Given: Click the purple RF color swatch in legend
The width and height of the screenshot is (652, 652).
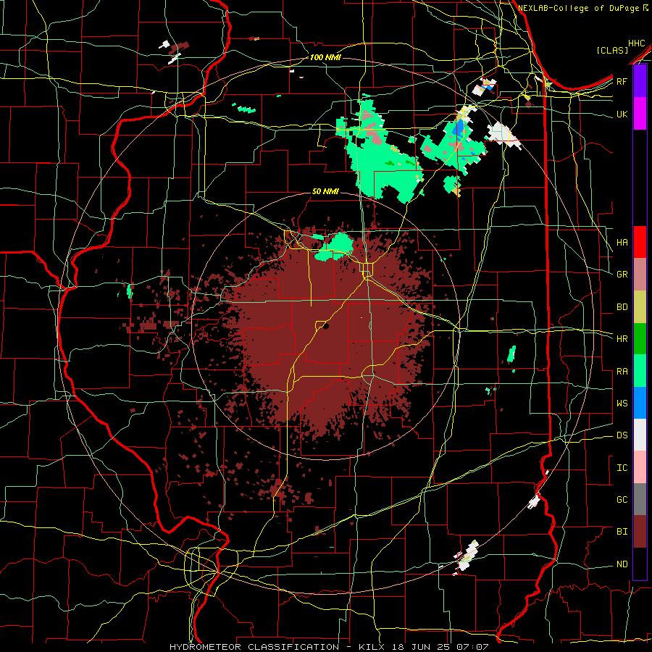Looking at the screenshot, I should tap(640, 81).
